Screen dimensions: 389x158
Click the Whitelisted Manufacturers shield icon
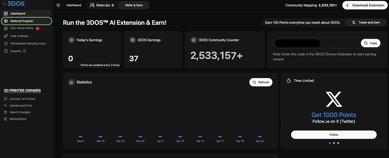(x=6, y=43)
